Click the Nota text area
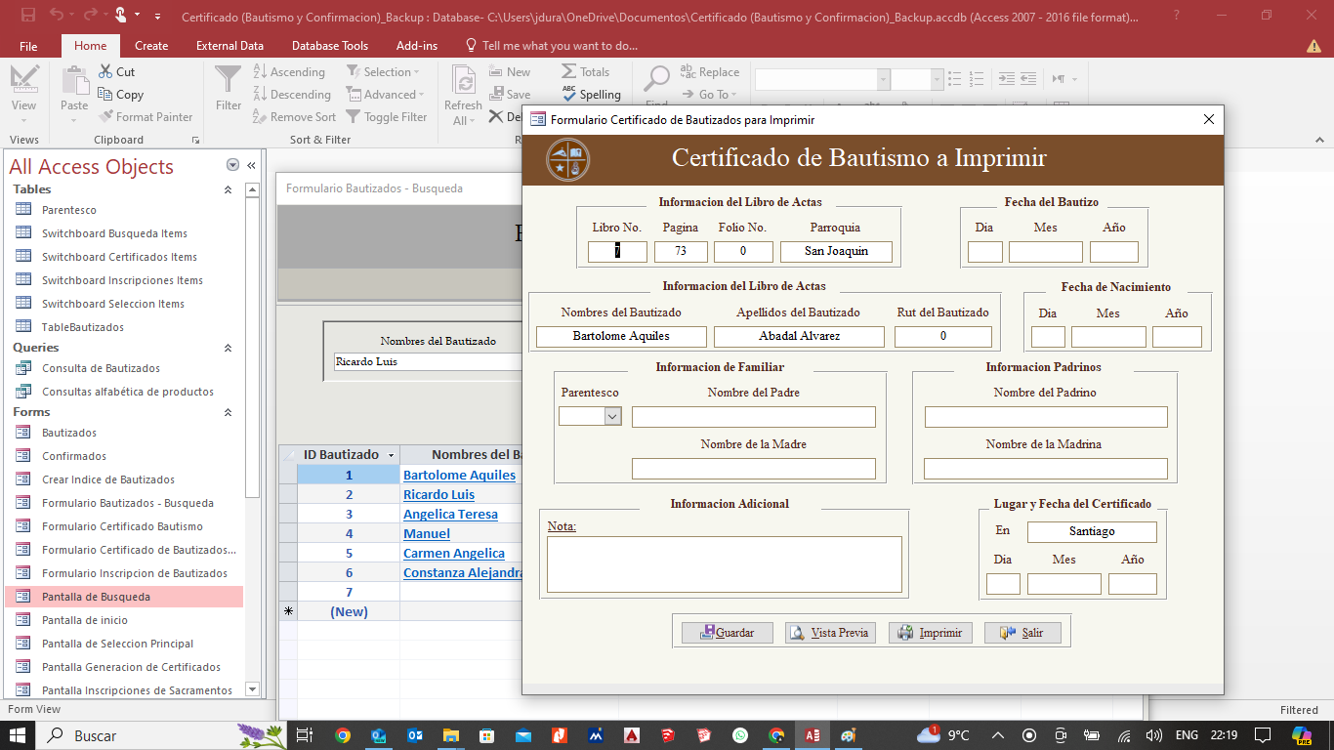 (724, 564)
